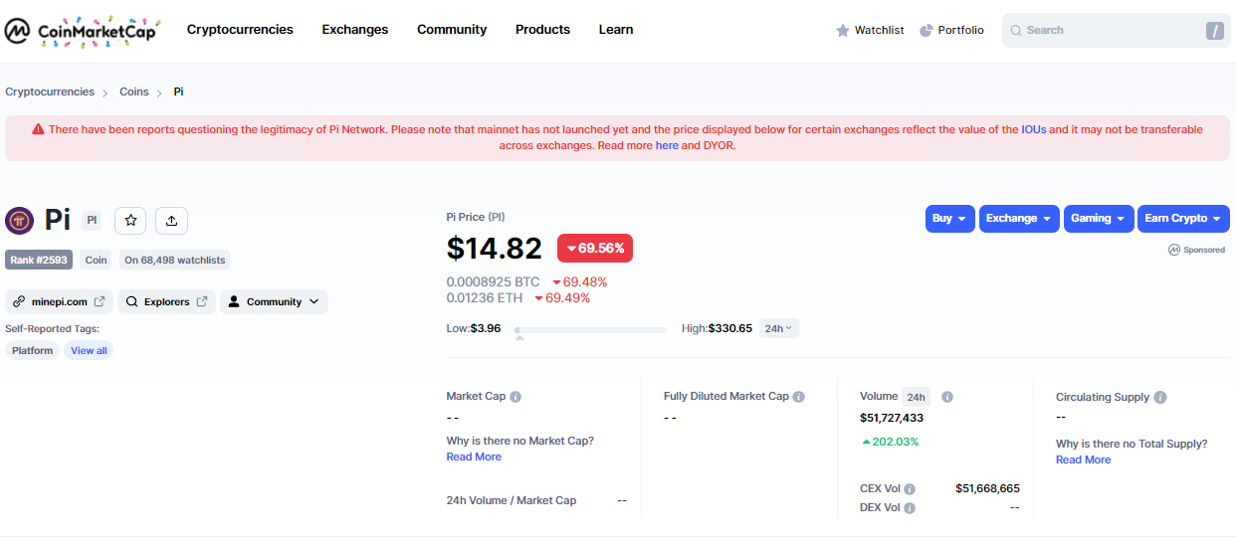
Task: Click the share upload icon button
Action: pos(171,221)
